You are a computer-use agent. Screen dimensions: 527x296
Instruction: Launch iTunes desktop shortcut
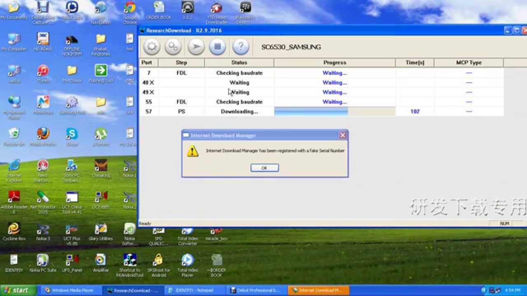tap(43, 74)
